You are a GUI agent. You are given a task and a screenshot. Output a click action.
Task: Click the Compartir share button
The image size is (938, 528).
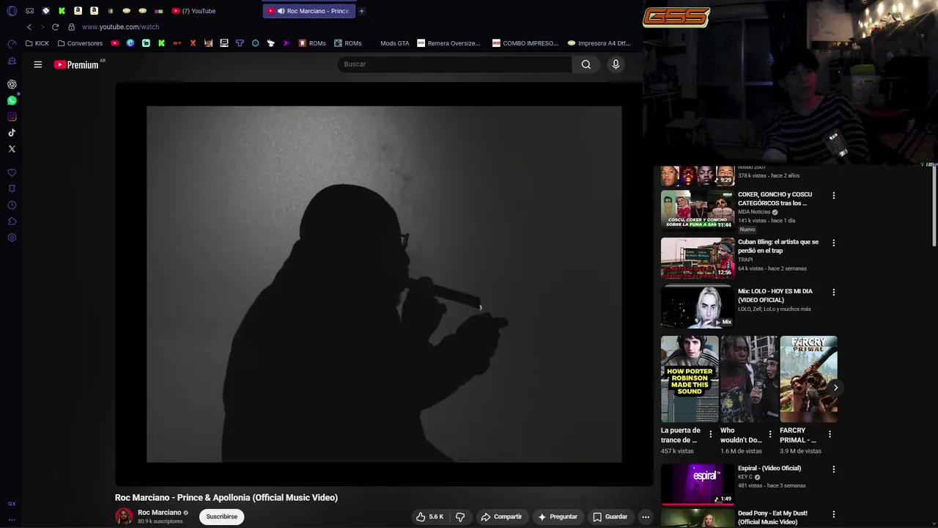point(501,517)
